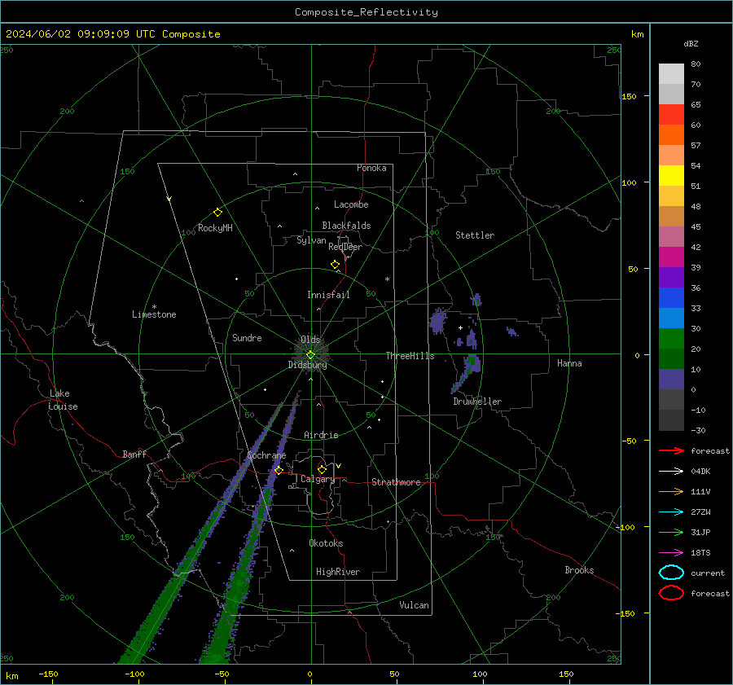This screenshot has width=733, height=685.
Task: Click the red forecast ellipse icon
Action: (671, 593)
